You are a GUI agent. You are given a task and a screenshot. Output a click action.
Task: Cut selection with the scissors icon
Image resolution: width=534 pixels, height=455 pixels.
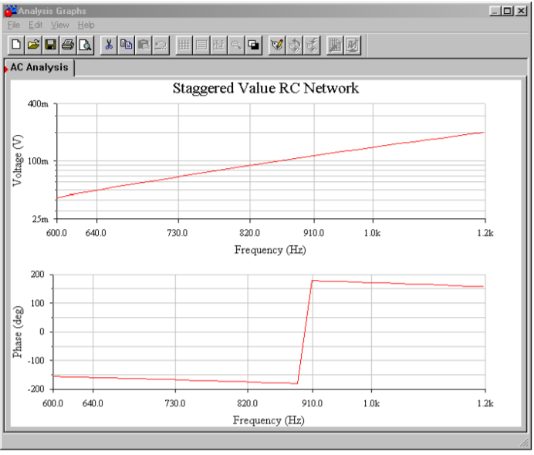[109, 45]
